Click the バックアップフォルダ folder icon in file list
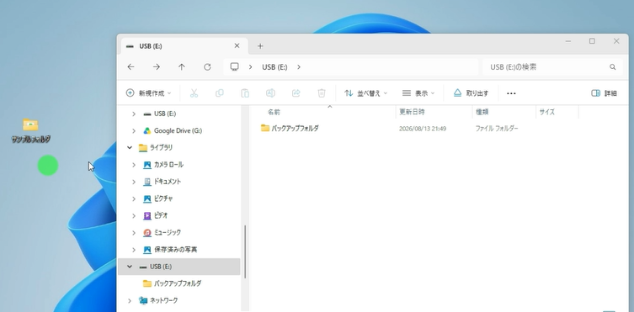The image size is (634, 312). tap(265, 129)
